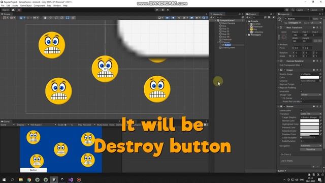Toggle the Maskable checkbox
This screenshot has width=325, height=183.
pos(301,91)
